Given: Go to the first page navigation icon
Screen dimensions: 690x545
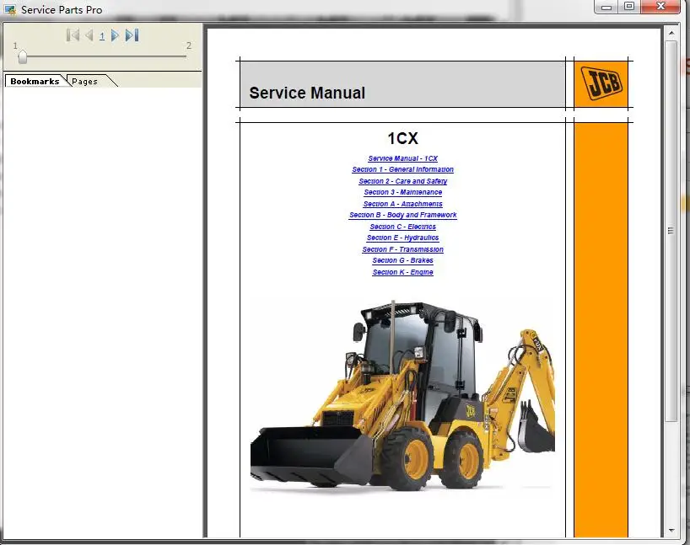Looking at the screenshot, I should 75,35.
